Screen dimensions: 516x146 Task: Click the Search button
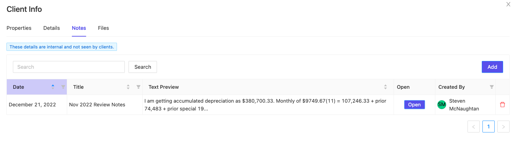pyautogui.click(x=143, y=67)
